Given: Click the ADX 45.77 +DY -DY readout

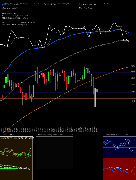Looking at the screenshot, I should pos(18,138).
